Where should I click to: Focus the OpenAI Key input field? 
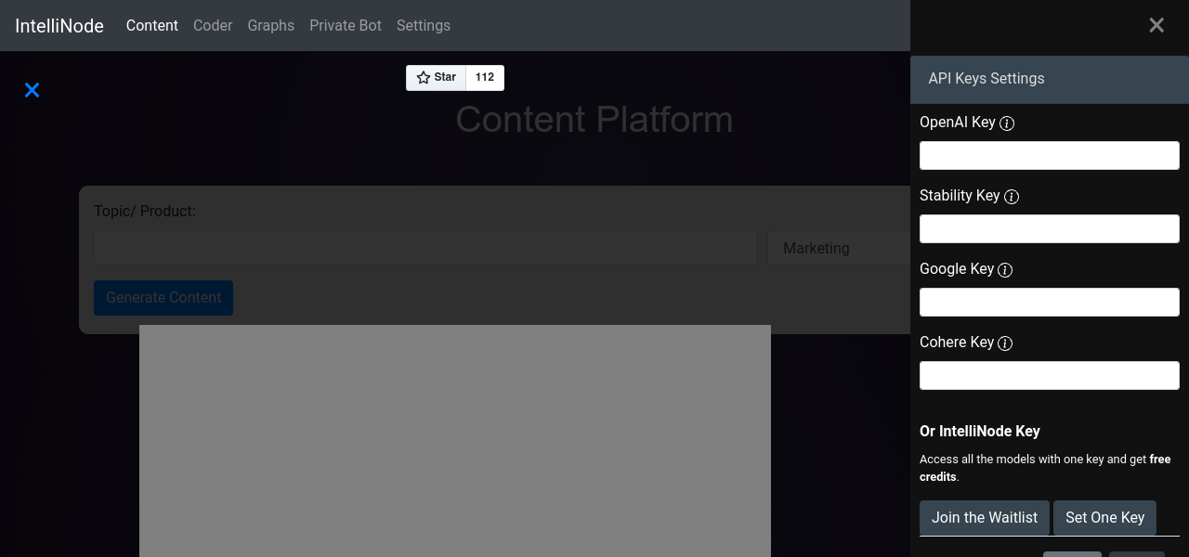pos(1049,156)
